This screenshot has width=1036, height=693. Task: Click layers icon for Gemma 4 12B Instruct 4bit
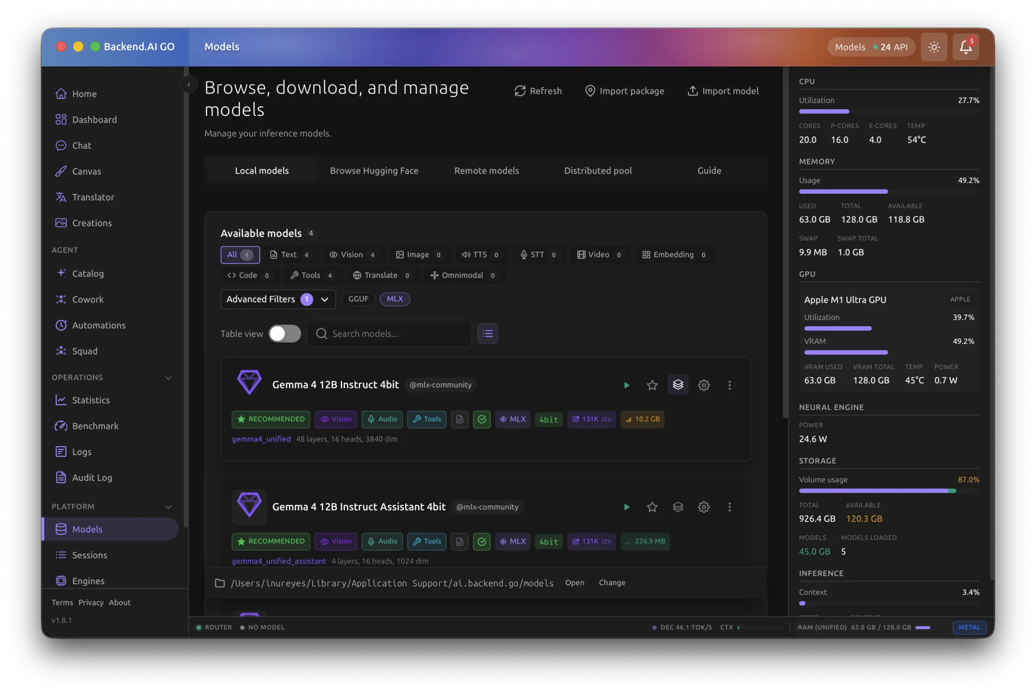678,385
